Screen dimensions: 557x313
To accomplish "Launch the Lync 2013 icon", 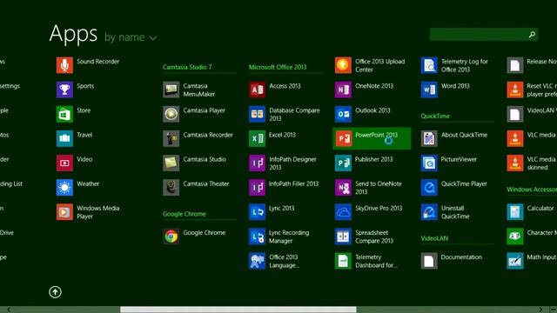I will click(258, 212).
